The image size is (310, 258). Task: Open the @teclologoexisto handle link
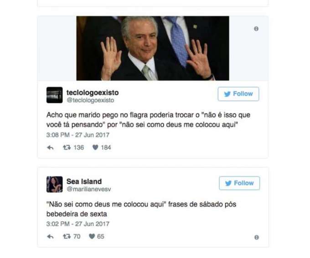click(x=90, y=100)
